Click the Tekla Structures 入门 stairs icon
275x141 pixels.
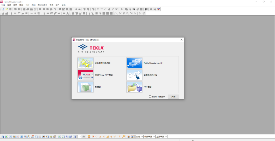pos(134,63)
